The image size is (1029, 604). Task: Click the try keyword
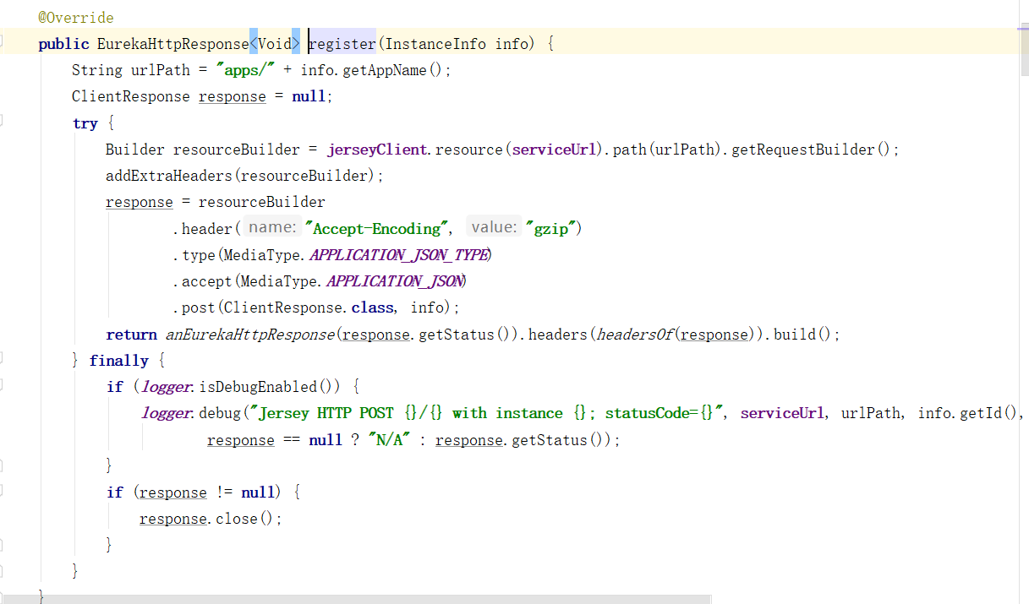point(85,123)
